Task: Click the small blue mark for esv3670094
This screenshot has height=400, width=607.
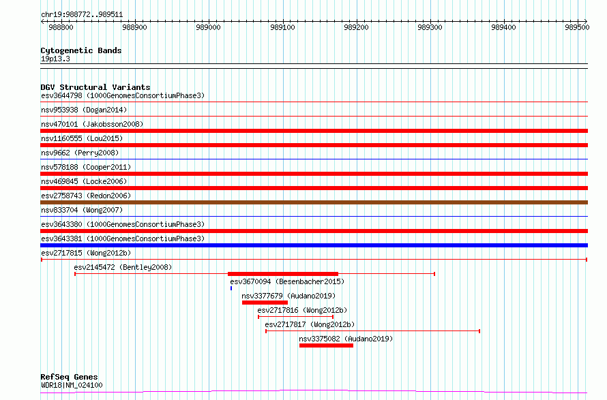Action: (231, 288)
